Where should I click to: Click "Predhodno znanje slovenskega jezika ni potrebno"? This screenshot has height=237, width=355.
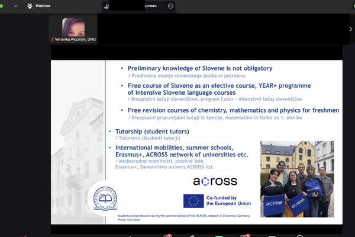pyautogui.click(x=187, y=76)
